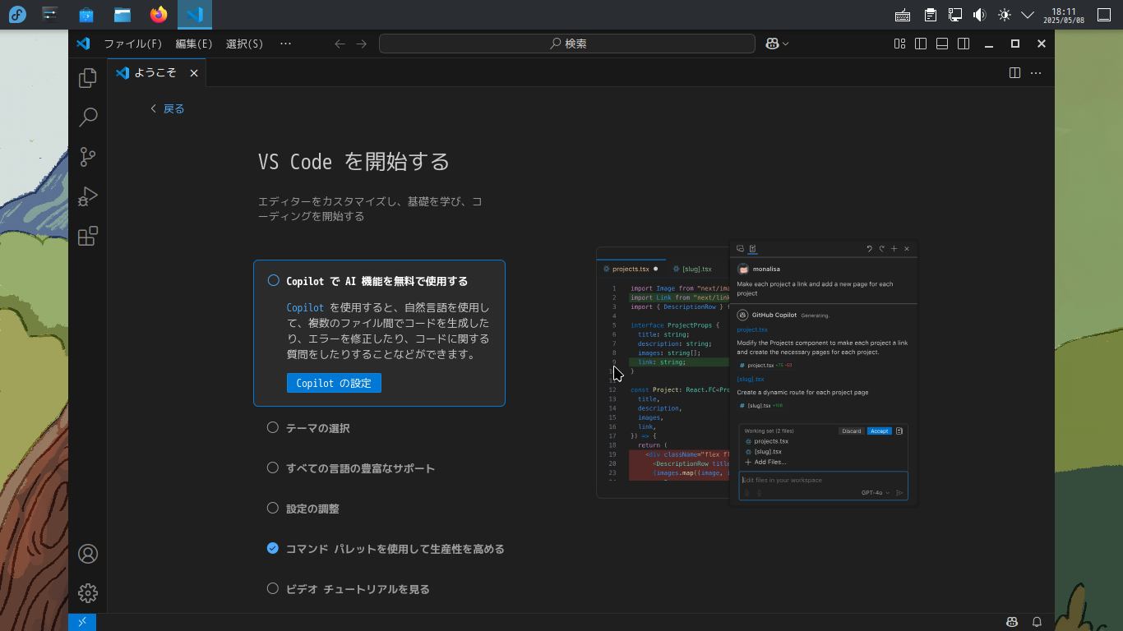This screenshot has width=1123, height=631.
Task: Click the notifications bell in status bar
Action: [x=1038, y=622]
